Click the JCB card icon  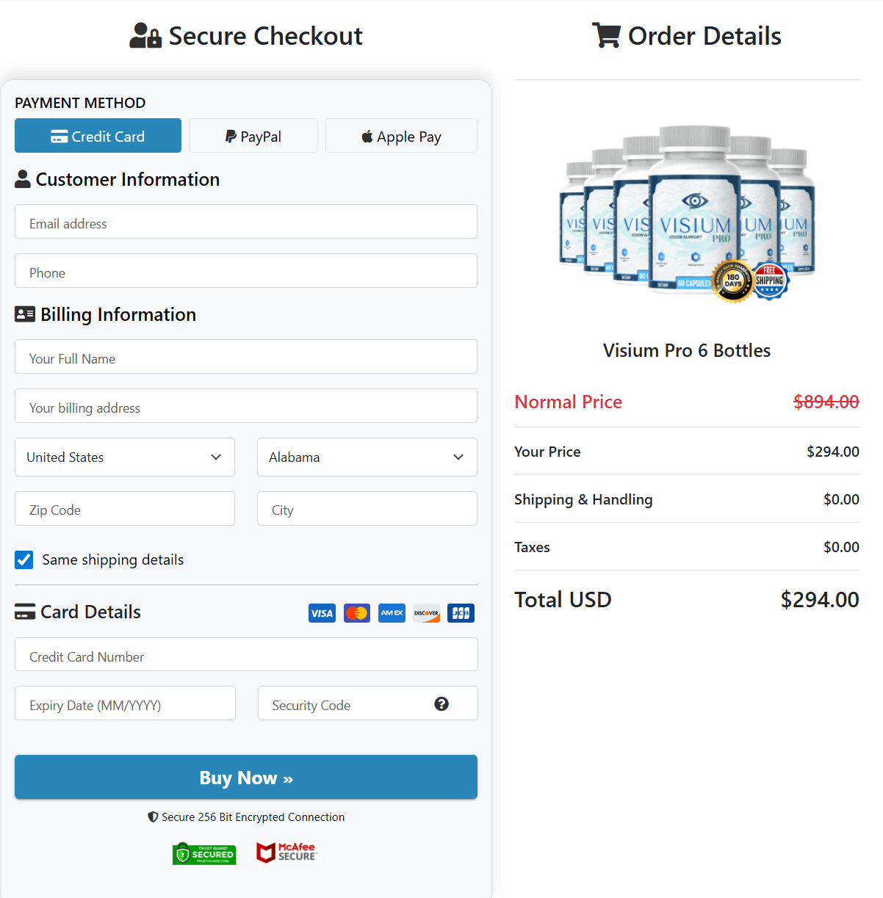click(x=461, y=613)
